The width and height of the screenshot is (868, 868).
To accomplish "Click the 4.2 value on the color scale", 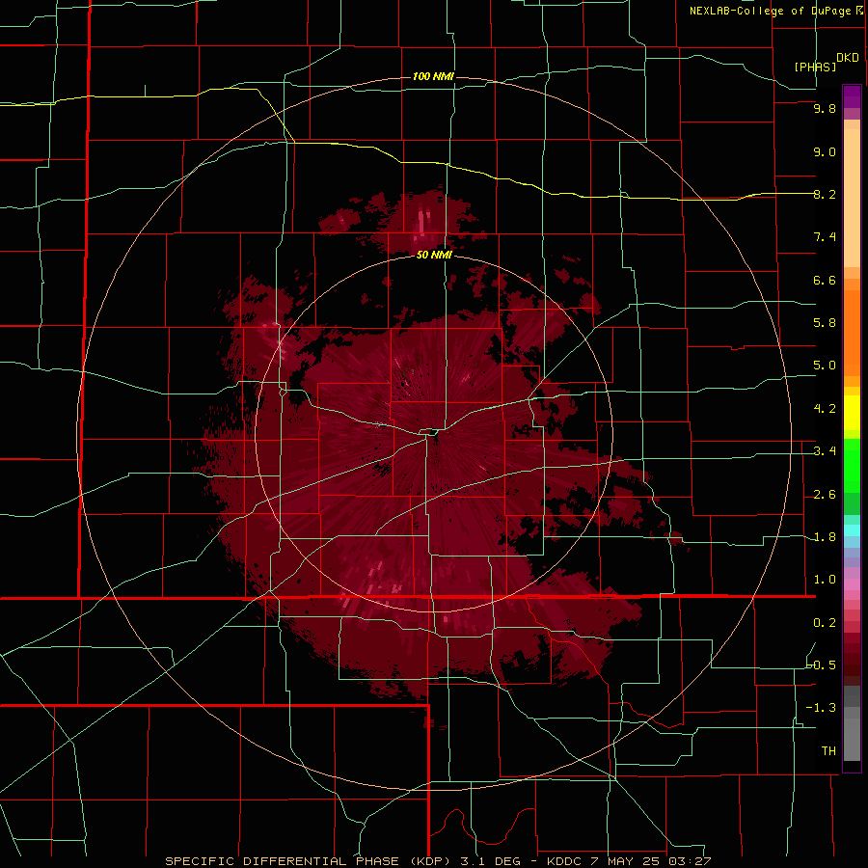I will pos(825,409).
